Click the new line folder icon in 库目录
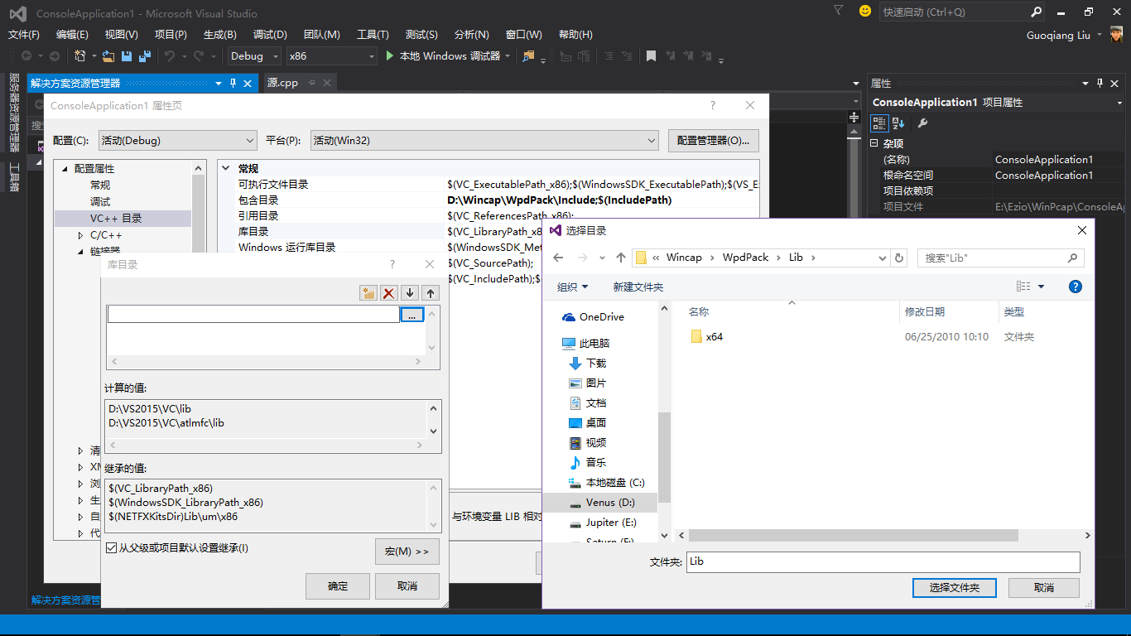This screenshot has height=636, width=1131. coord(368,293)
